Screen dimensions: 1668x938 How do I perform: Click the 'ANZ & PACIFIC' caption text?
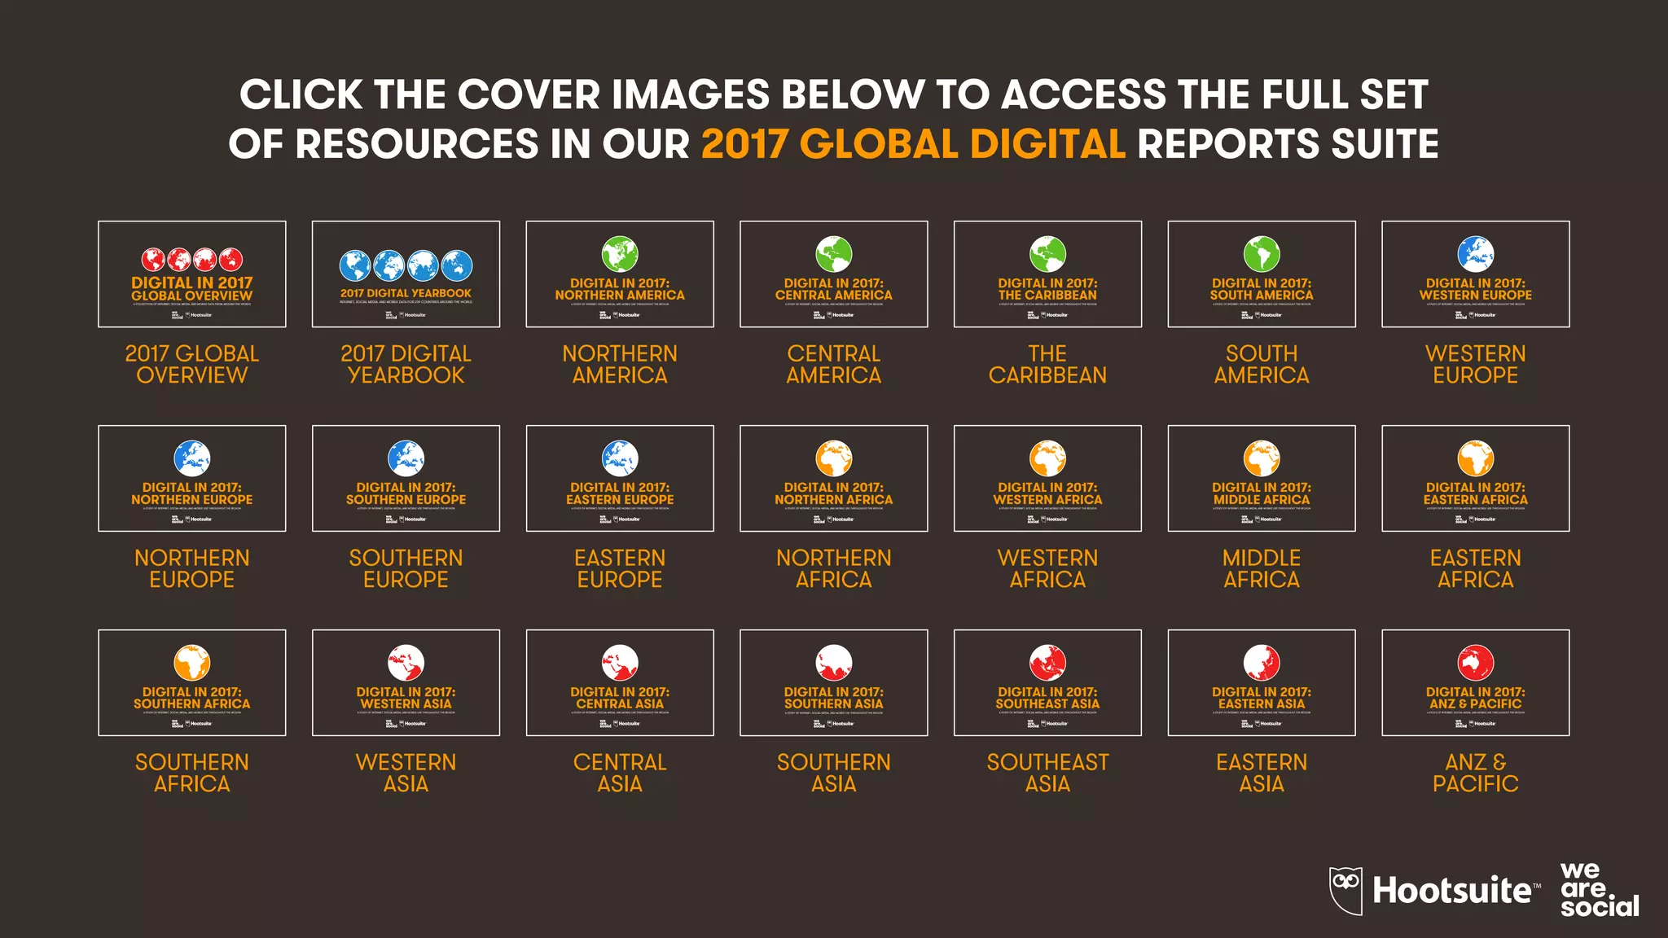tap(1476, 774)
